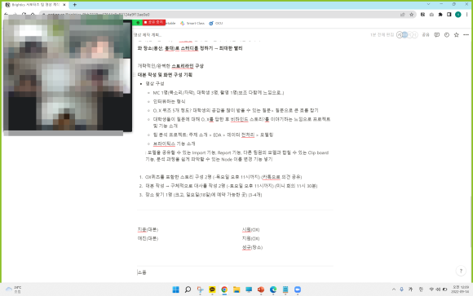473x296 pixels.
Task: Show hidden system tray icons
Action: (394, 289)
